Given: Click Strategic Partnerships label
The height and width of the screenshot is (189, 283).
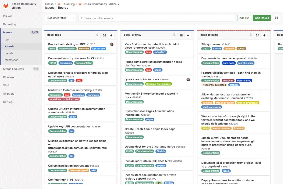Looking at the screenshot, I should click(159, 84).
